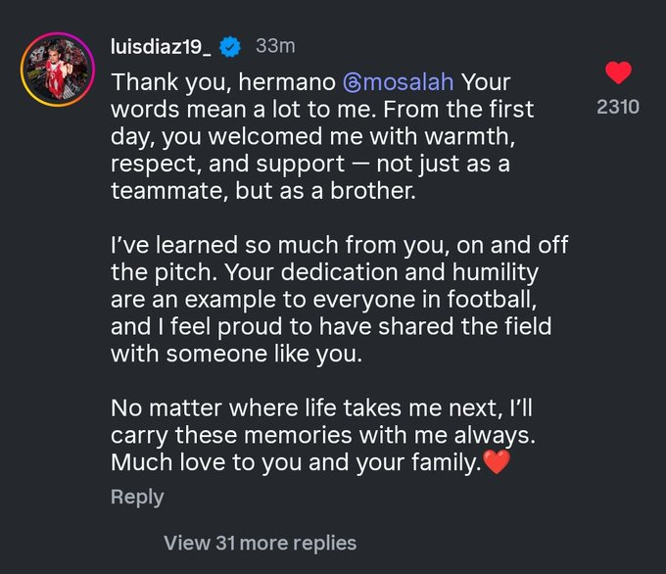
Task: Click the 'No matter where life takes me' line
Action: pyautogui.click(x=321, y=408)
